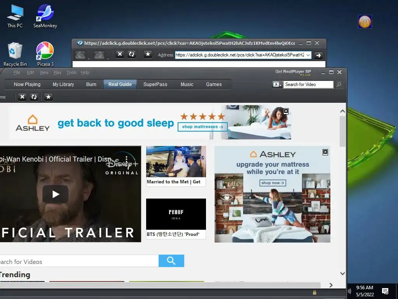Click the favorites star in RealPlayer toolbar
This screenshot has width=398, height=299.
pyautogui.click(x=48, y=97)
